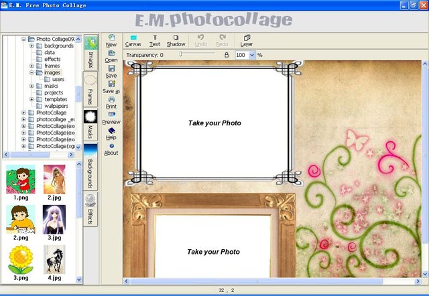Collapse the images folder node

[32, 72]
